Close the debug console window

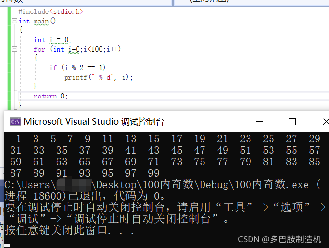click(x=326, y=121)
